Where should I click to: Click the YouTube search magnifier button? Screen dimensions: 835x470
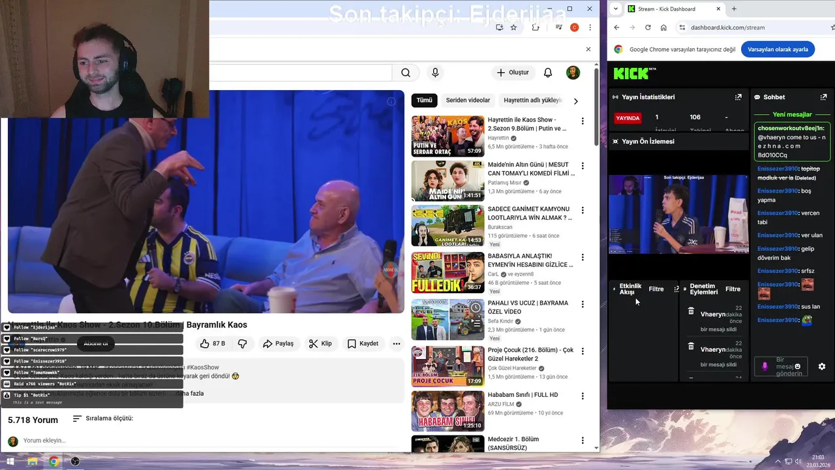point(406,72)
